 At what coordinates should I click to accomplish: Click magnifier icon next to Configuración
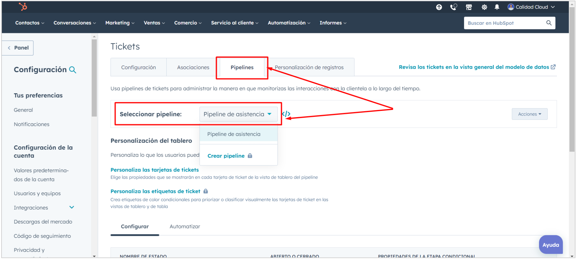(x=73, y=70)
